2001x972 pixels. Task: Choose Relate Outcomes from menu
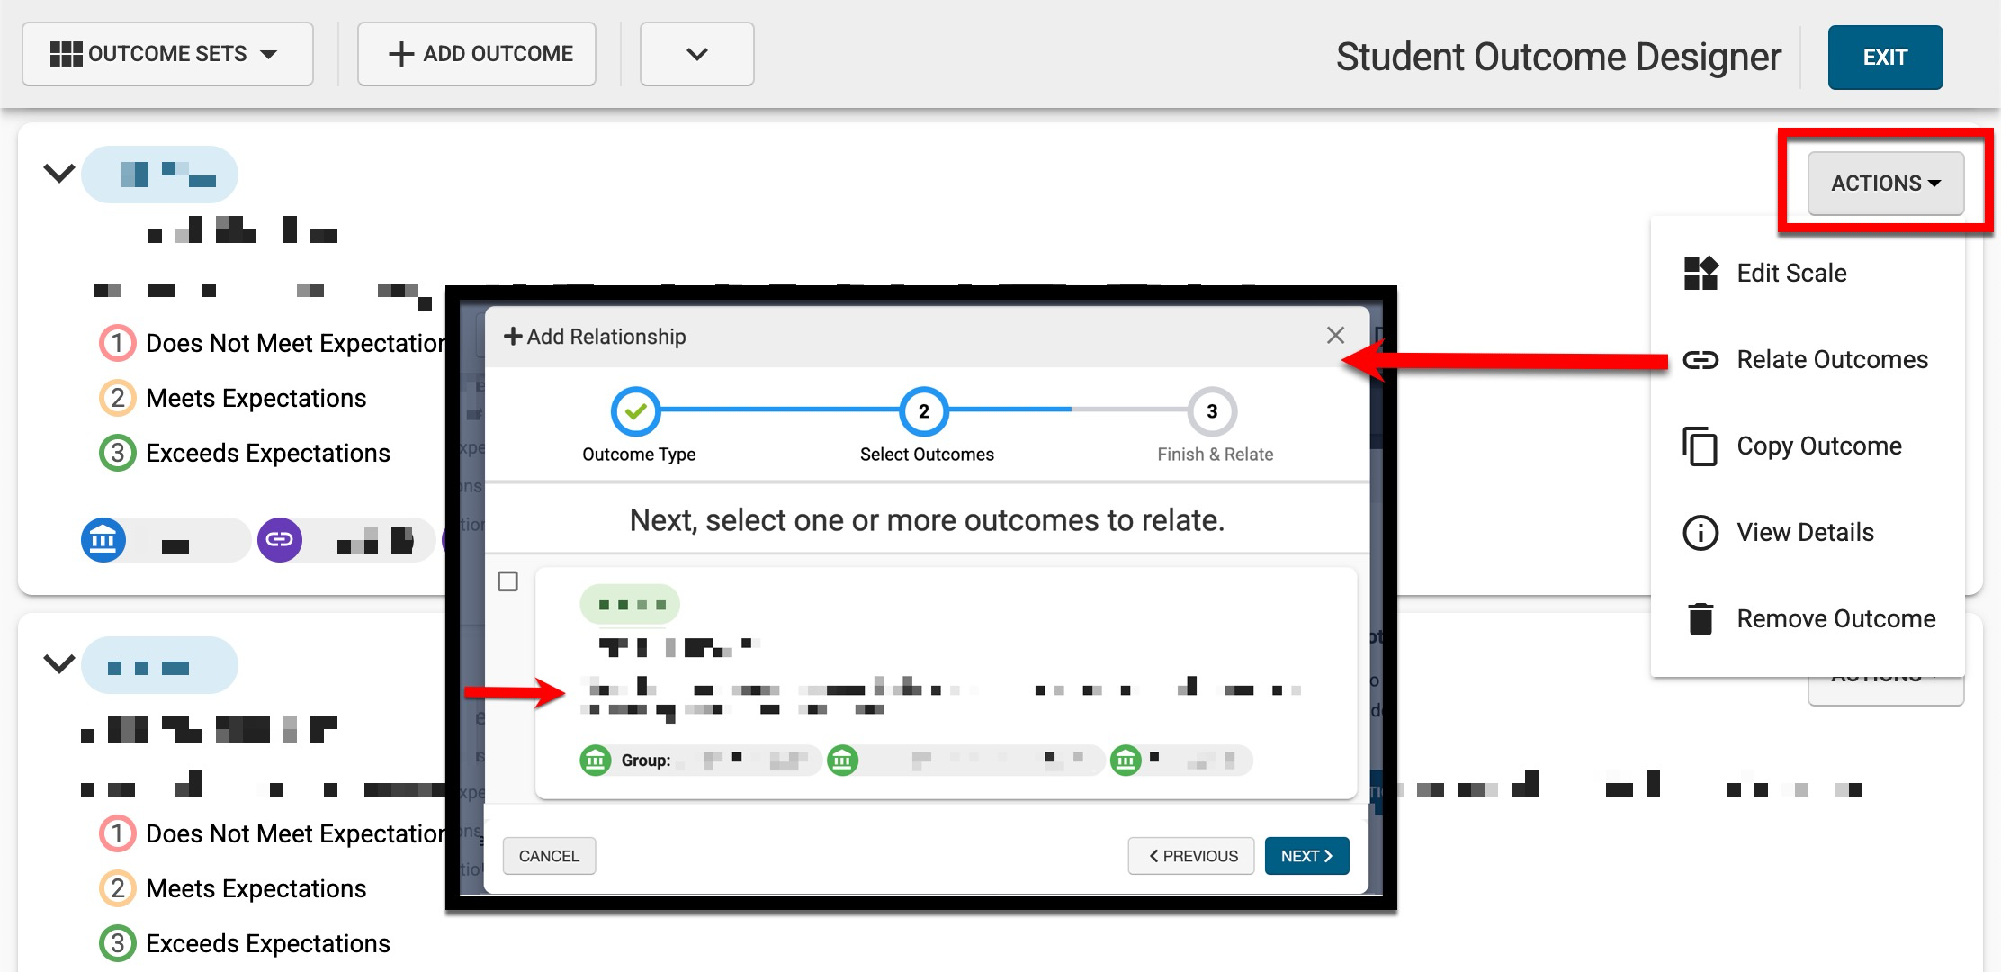[1832, 360]
